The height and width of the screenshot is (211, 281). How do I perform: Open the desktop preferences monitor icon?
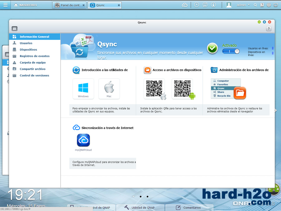[276, 5]
